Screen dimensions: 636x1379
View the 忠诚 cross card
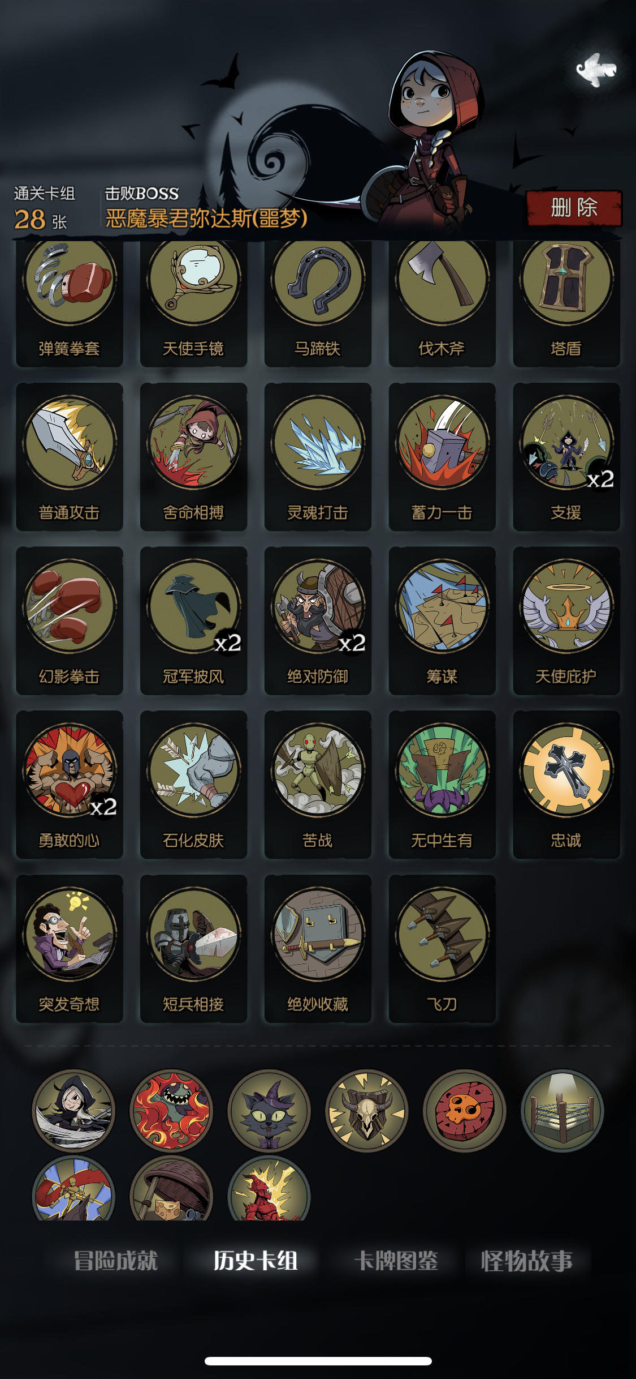coord(566,785)
